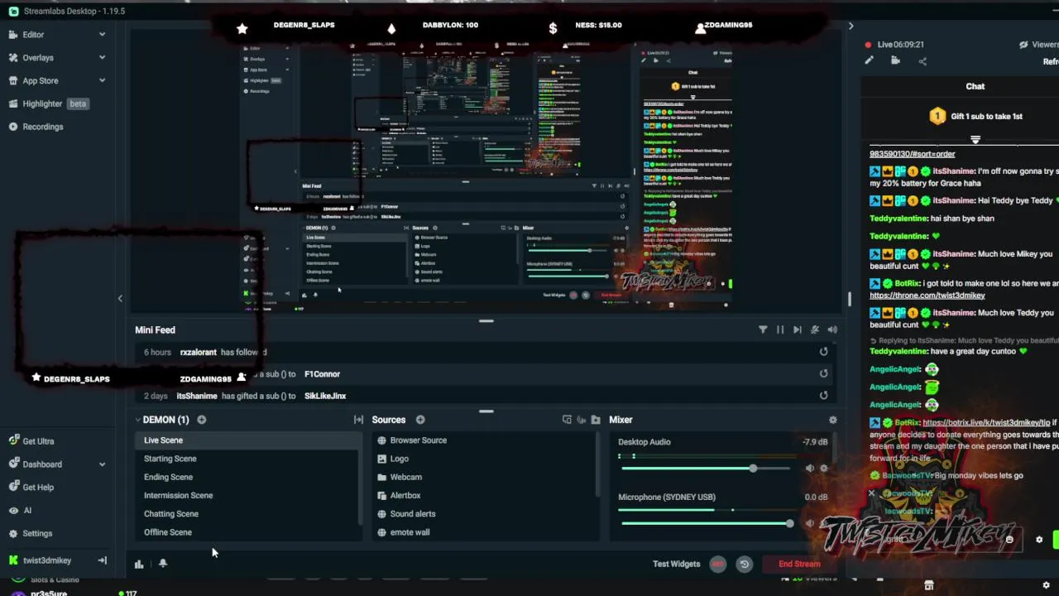Skip the current alert in Mini Feed
1059x596 pixels.
tap(797, 329)
